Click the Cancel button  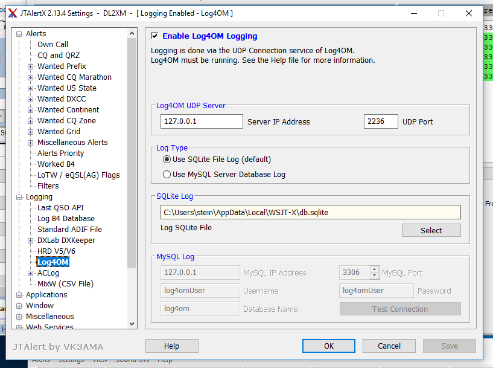[389, 346]
